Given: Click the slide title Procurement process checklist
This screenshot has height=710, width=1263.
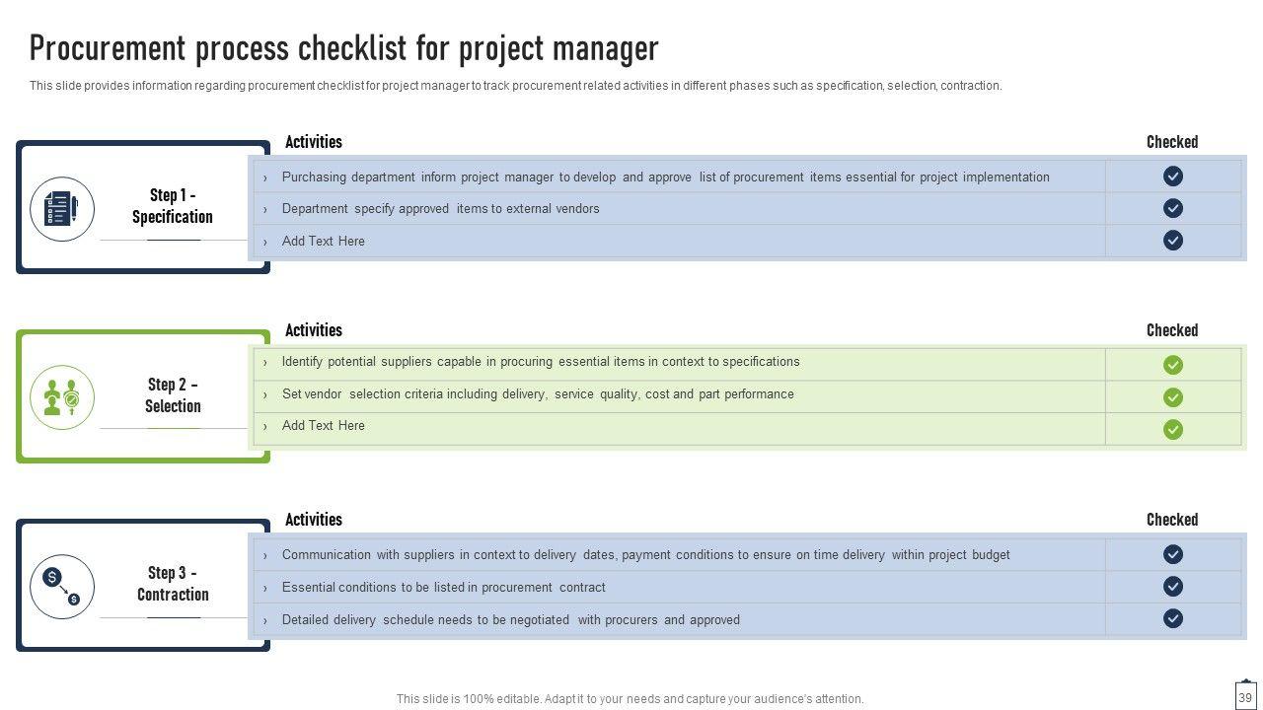Looking at the screenshot, I should tap(343, 48).
